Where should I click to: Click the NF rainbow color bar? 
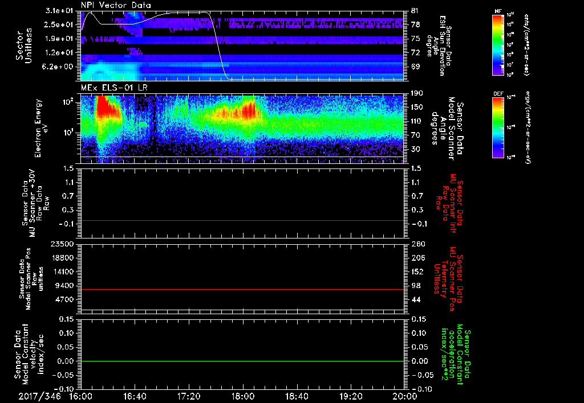point(498,44)
